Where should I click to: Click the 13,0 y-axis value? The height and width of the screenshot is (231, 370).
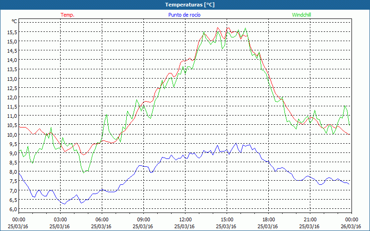[x=12, y=79]
